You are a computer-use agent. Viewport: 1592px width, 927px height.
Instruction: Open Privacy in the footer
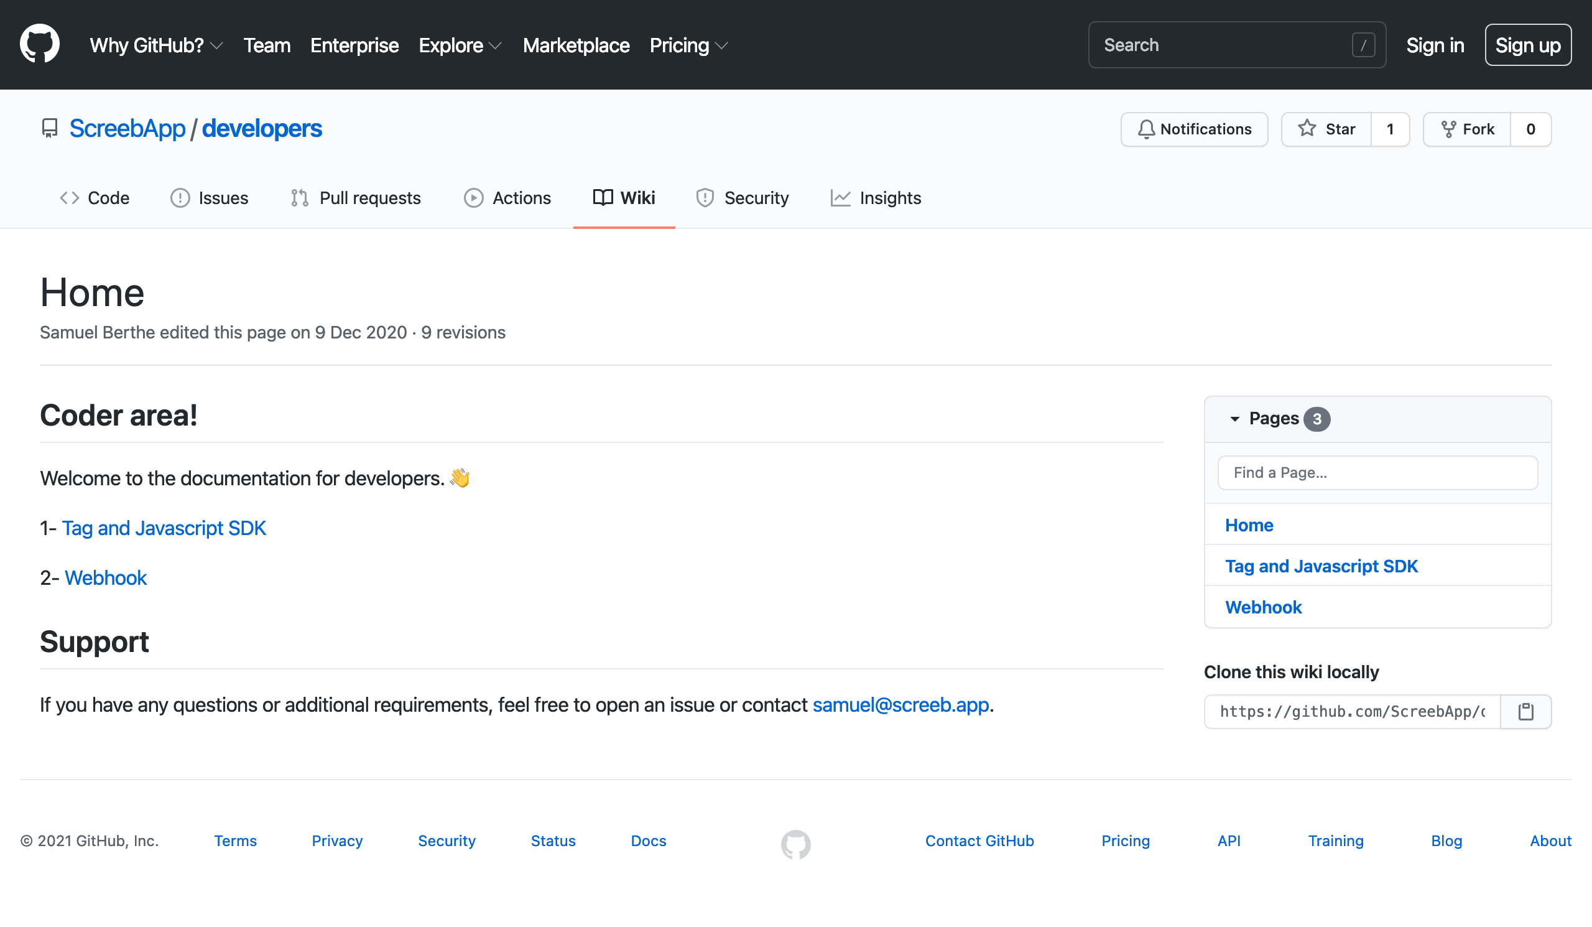[x=336, y=841]
